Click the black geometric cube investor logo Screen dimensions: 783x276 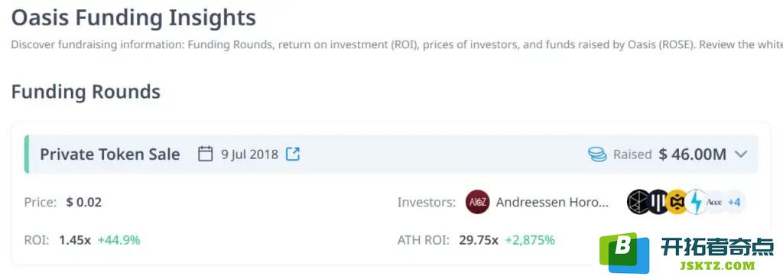pos(639,202)
